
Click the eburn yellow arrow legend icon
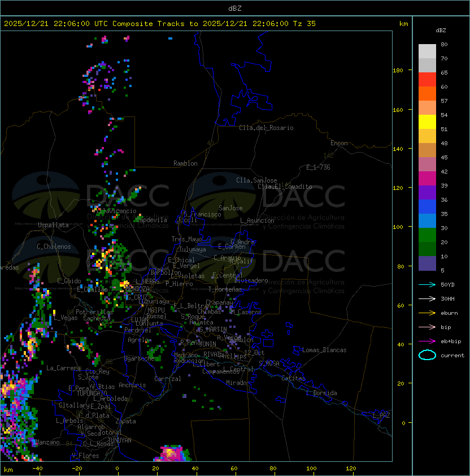pos(427,313)
